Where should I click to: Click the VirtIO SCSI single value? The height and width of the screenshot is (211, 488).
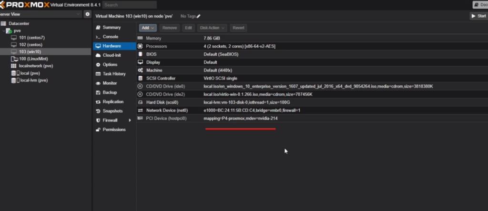click(x=220, y=79)
